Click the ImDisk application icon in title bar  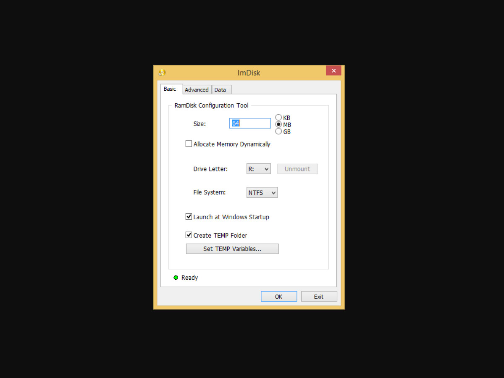161,72
